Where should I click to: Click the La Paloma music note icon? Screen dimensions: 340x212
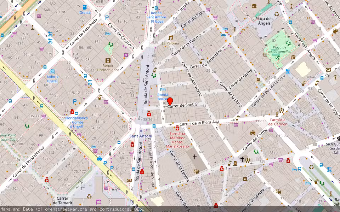click(171, 38)
